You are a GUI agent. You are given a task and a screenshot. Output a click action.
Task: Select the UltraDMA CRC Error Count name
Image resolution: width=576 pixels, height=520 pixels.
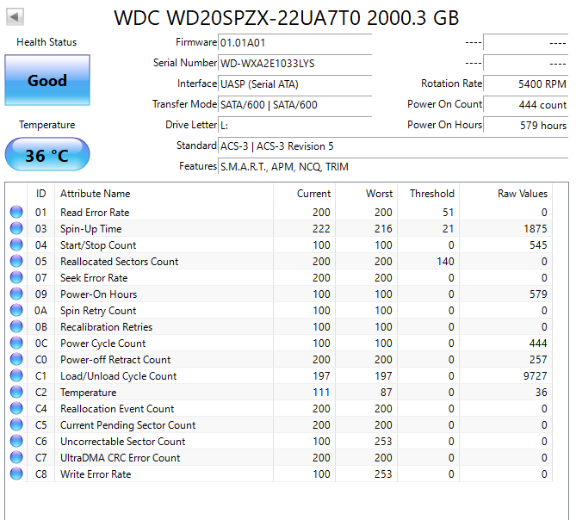121,458
